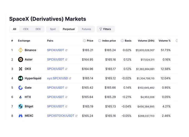Open the SPCXSTOCK/USDT pair link
189x137 pixels.
[x=61, y=116]
